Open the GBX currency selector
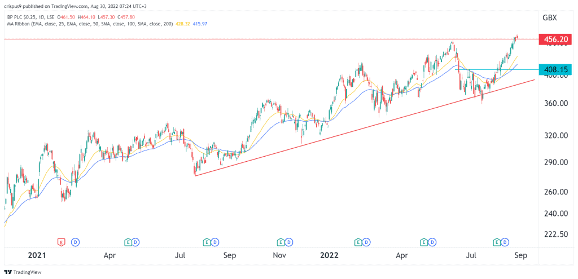 coord(549,17)
